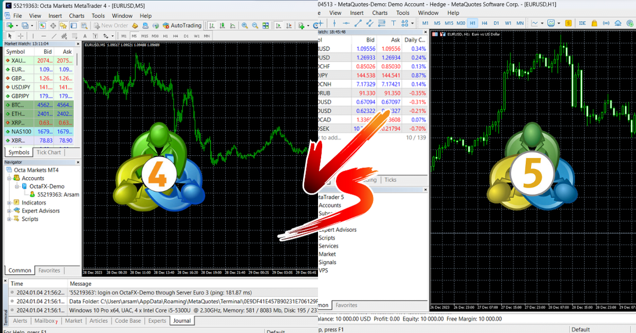Open the MT5 VPS cloud icon

[x=618, y=23]
